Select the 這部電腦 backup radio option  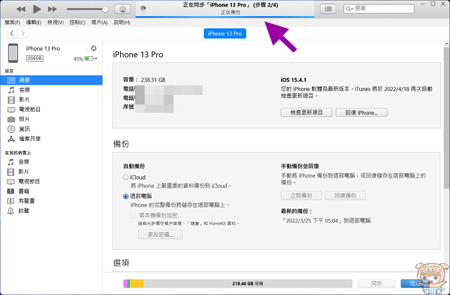[x=126, y=196]
